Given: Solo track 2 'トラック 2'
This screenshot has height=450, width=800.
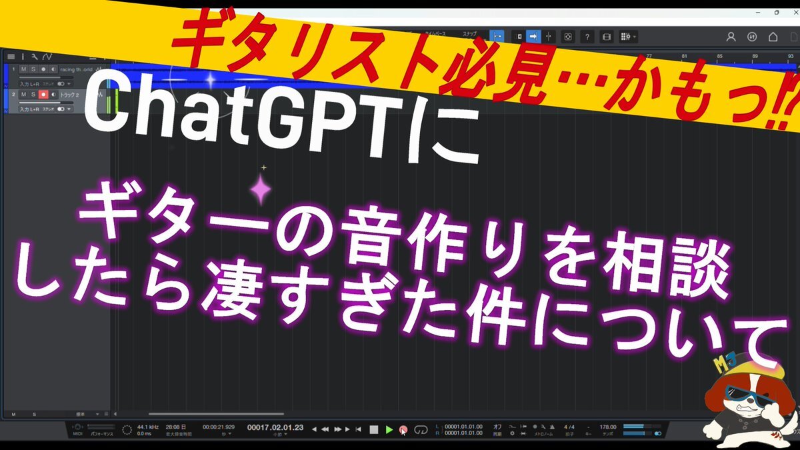Looking at the screenshot, I should pos(33,94).
